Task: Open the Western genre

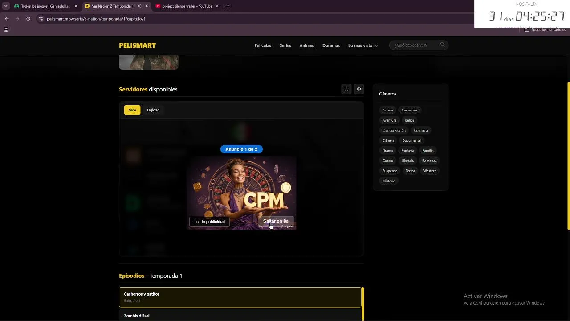Action: coord(430,171)
